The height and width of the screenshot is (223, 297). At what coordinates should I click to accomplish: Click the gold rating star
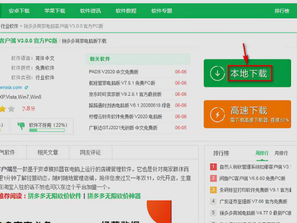pyautogui.click(x=2, y=109)
